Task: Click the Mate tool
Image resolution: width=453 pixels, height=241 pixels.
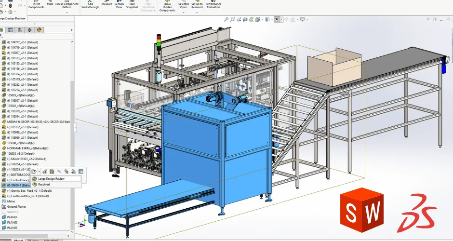Action: [x=50, y=4]
